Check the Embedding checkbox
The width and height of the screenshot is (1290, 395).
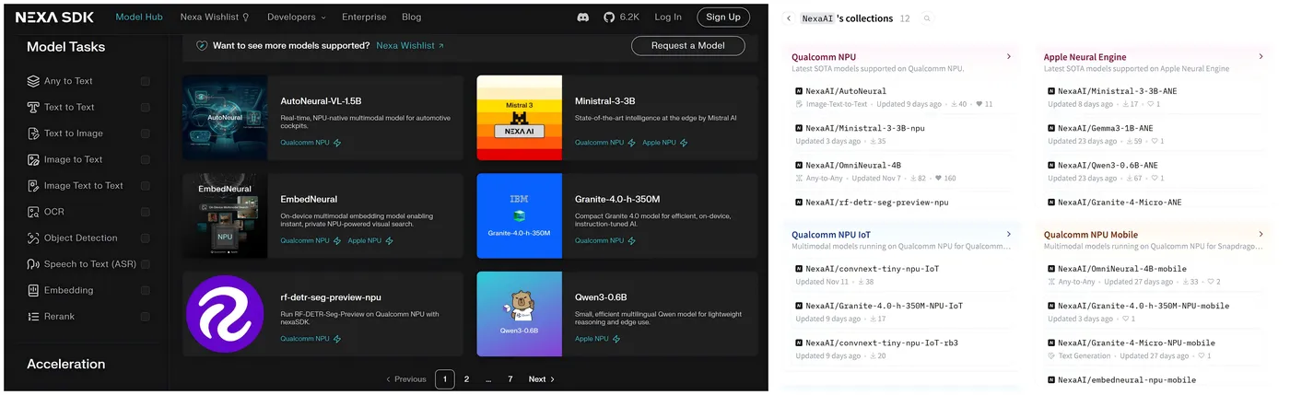(146, 290)
